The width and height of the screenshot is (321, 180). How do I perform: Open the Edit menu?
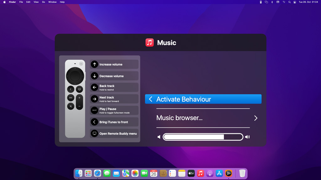[x=28, y=2]
